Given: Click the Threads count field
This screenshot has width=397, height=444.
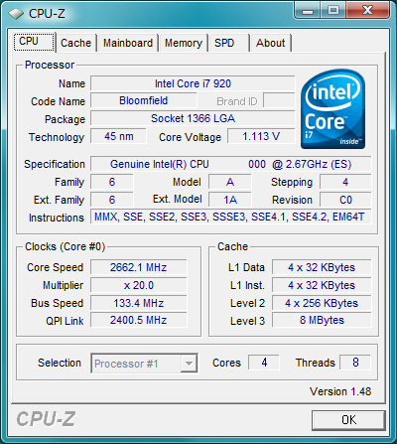Looking at the screenshot, I should (x=355, y=363).
